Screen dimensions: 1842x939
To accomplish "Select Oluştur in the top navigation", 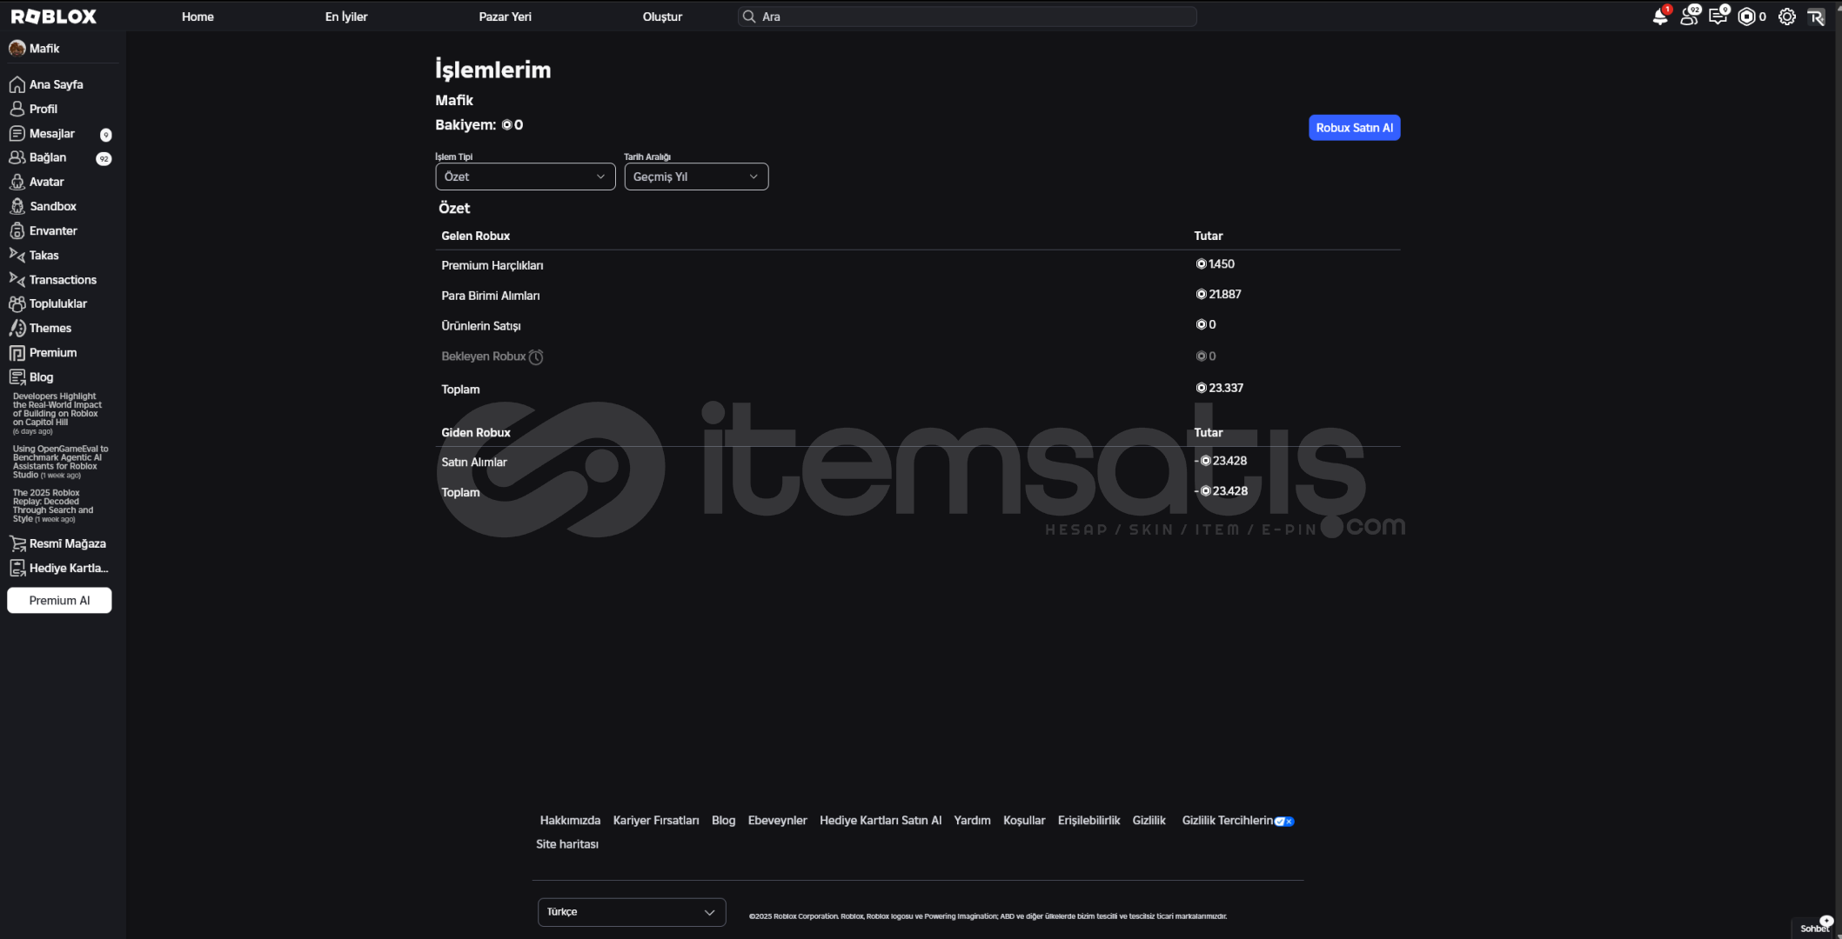I will click(662, 17).
